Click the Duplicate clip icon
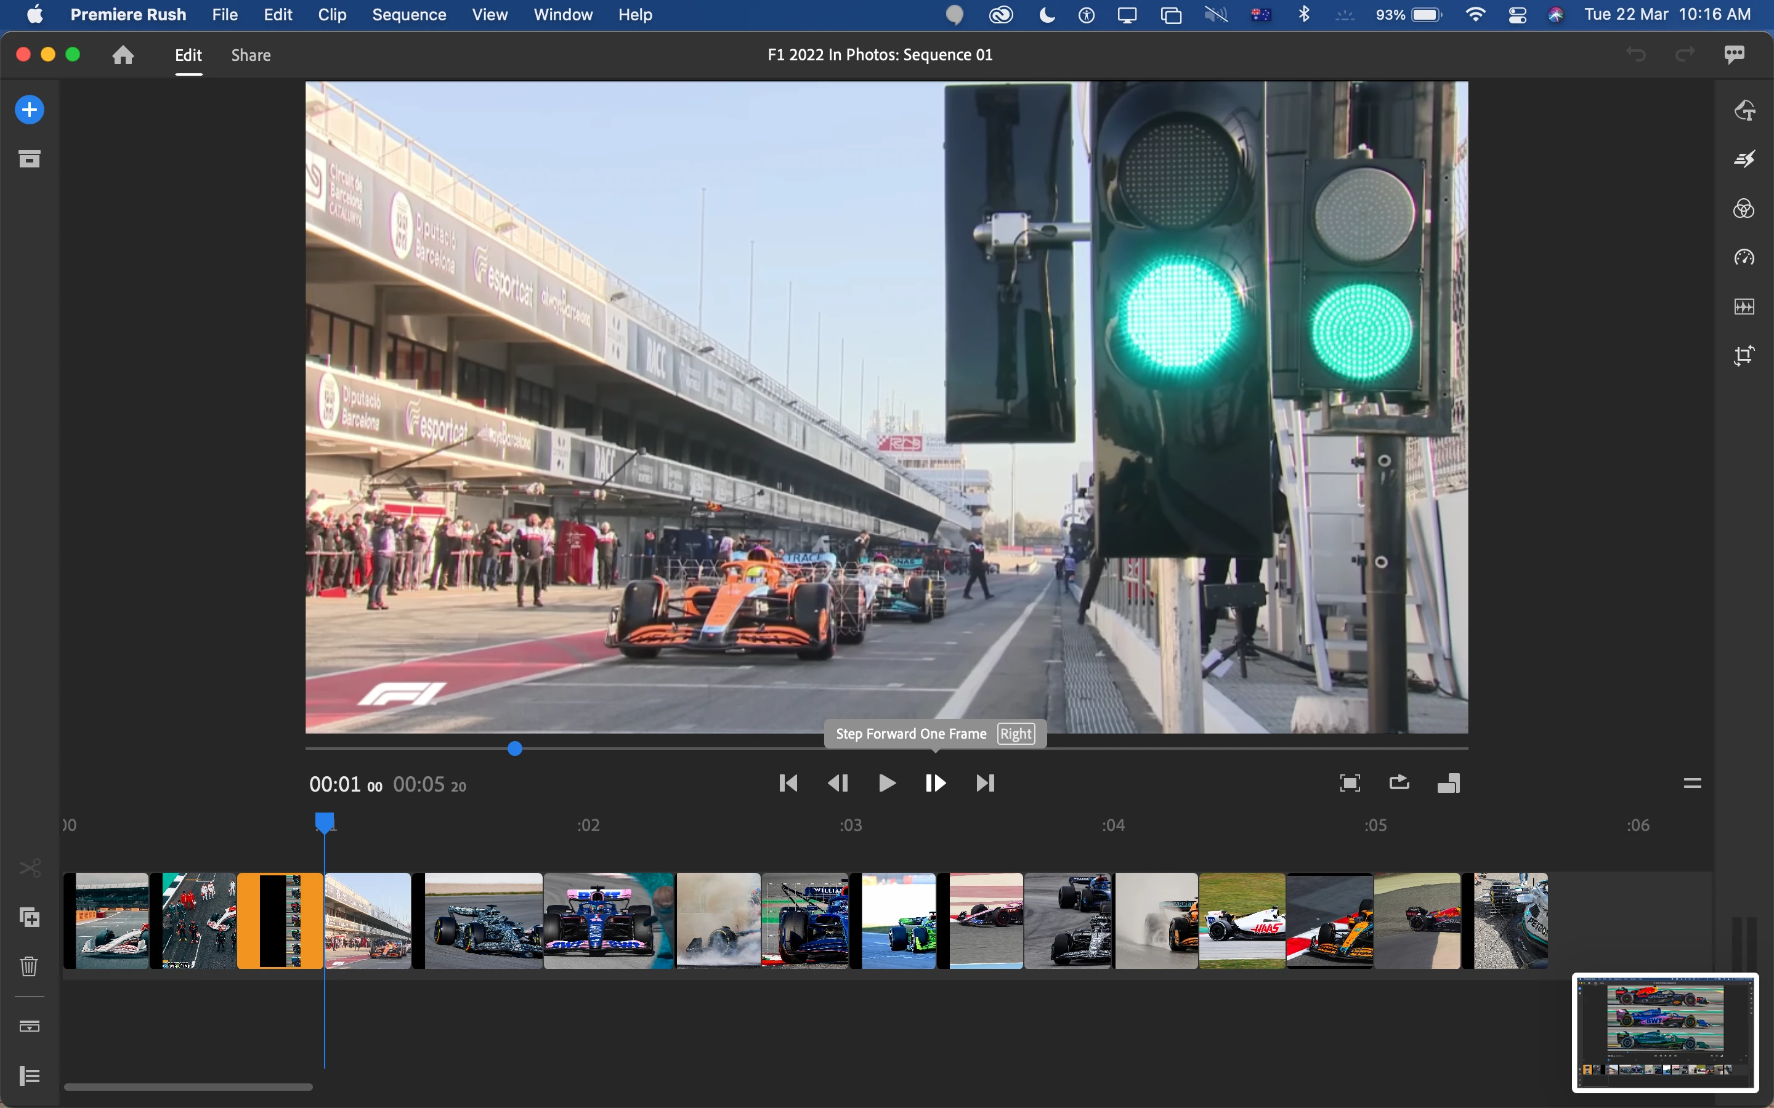This screenshot has width=1774, height=1108. (30, 917)
